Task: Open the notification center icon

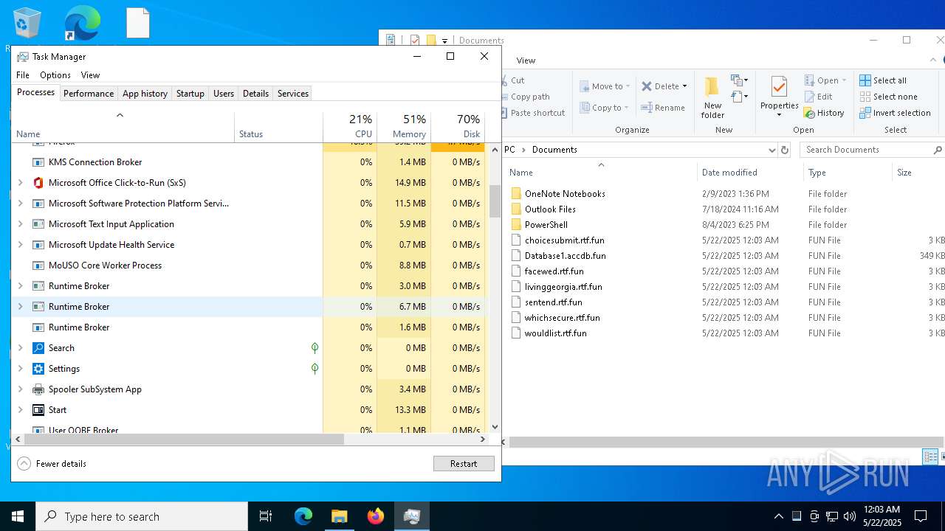Action: pyautogui.click(x=921, y=516)
